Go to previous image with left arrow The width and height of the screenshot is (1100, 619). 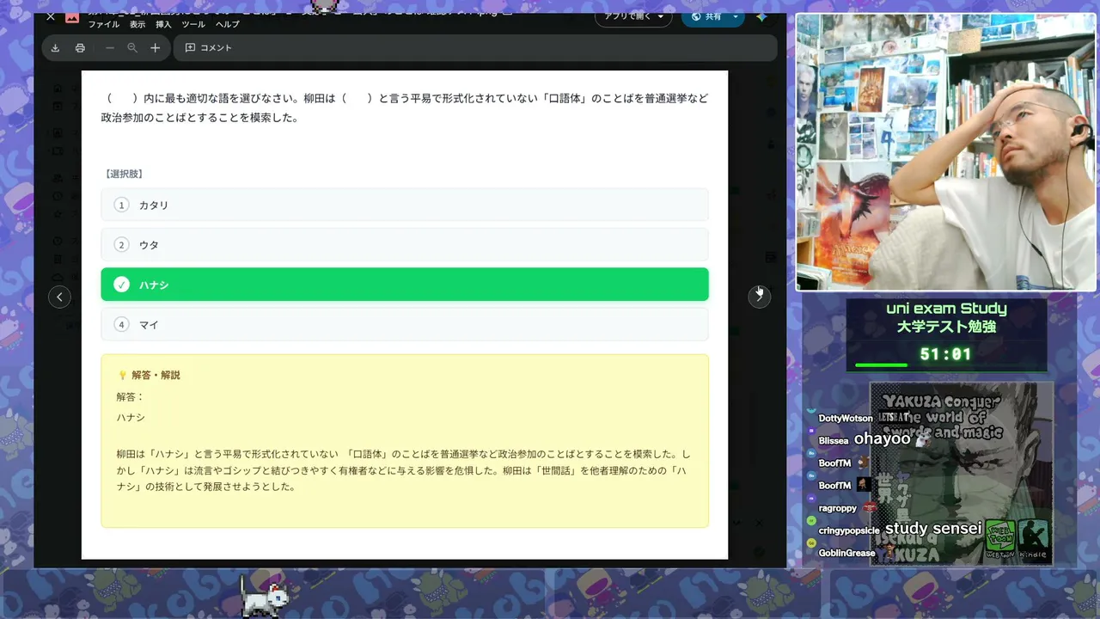[x=59, y=297]
